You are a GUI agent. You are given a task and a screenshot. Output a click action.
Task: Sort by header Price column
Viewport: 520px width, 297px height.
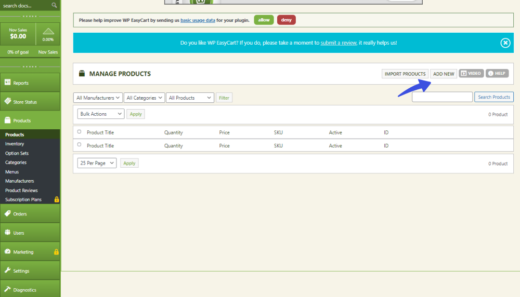point(224,132)
